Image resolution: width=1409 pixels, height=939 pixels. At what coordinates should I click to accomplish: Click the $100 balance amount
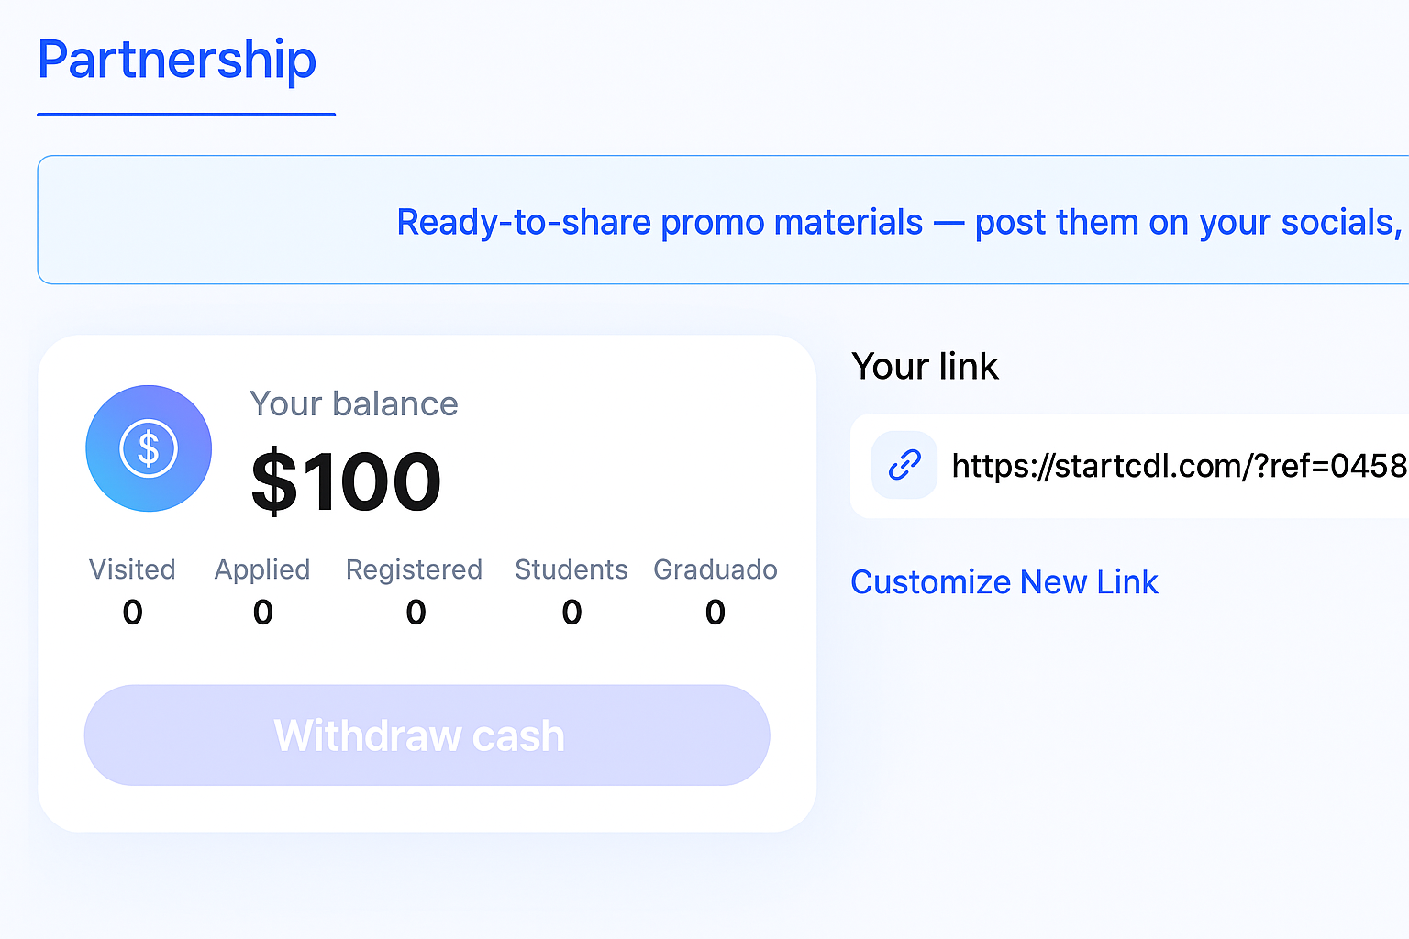[x=347, y=481]
